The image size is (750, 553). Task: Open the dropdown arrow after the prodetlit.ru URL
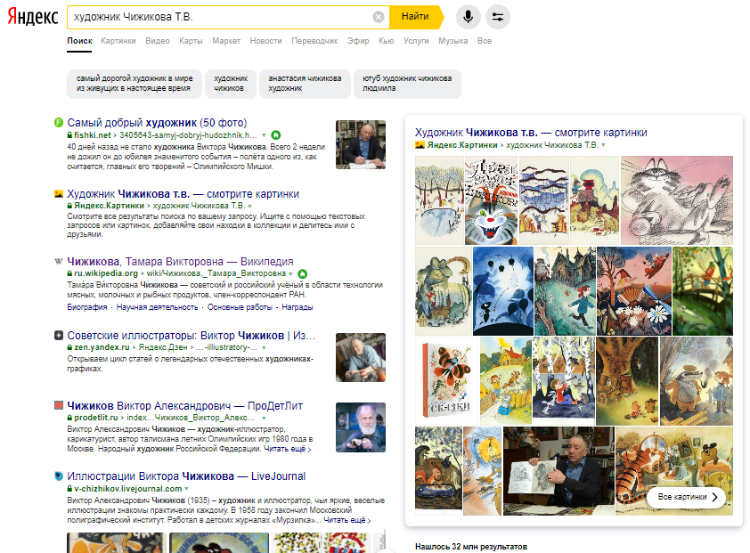(x=264, y=419)
